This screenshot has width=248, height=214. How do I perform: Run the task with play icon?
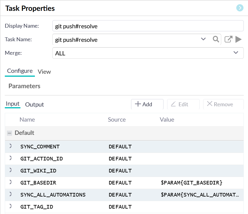click(238, 39)
